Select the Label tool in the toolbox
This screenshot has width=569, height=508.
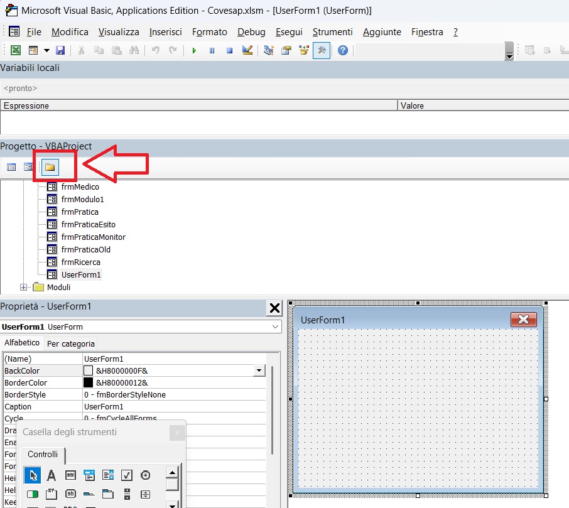(x=51, y=475)
